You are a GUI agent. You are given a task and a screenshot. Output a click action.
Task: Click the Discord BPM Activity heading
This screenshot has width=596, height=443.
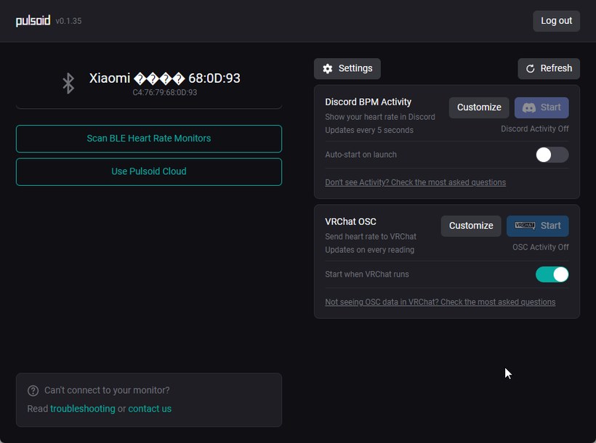368,102
